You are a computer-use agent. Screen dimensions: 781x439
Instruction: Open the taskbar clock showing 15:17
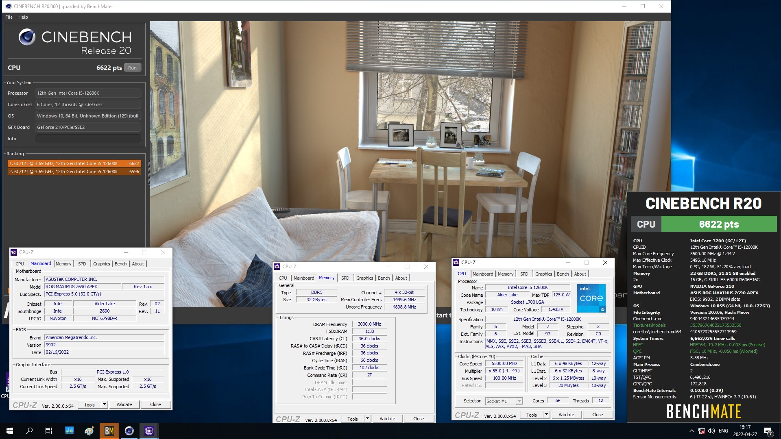[745, 431]
